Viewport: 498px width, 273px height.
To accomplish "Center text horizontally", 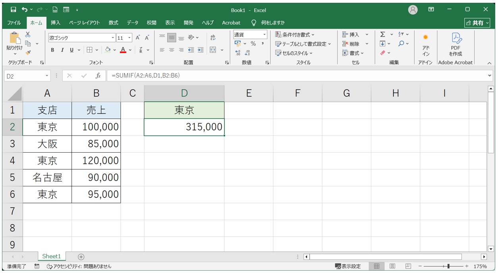I will tap(172, 50).
